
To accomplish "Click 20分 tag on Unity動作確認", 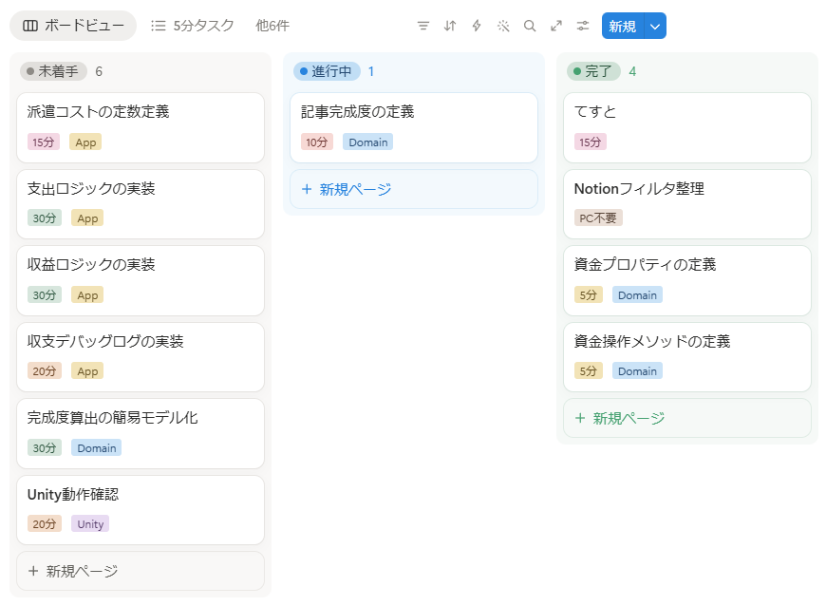I will click(45, 523).
